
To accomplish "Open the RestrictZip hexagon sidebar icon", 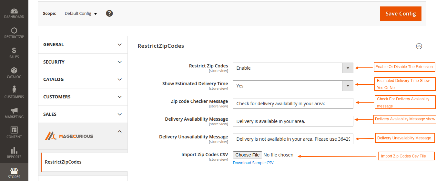I will coord(14,33).
